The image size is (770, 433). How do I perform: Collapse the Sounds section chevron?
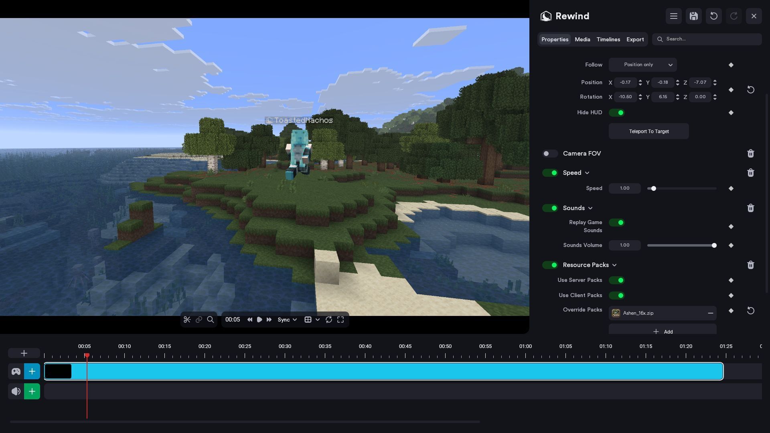[590, 208]
